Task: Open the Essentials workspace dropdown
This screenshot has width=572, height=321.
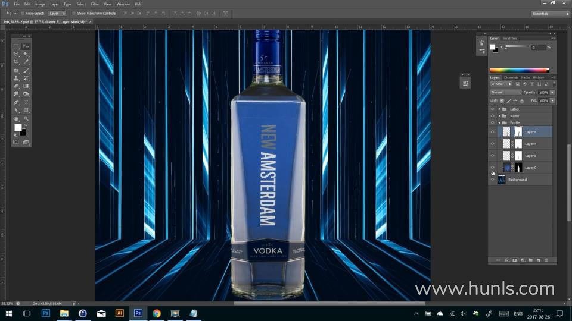Action: 550,14
